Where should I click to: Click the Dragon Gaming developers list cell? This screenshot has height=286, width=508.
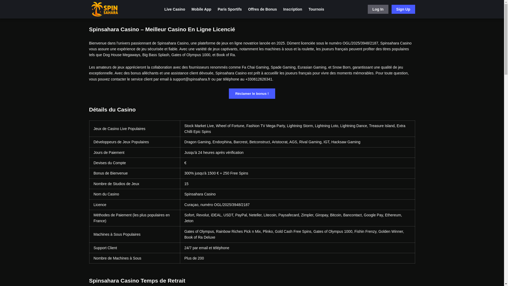(x=297, y=142)
